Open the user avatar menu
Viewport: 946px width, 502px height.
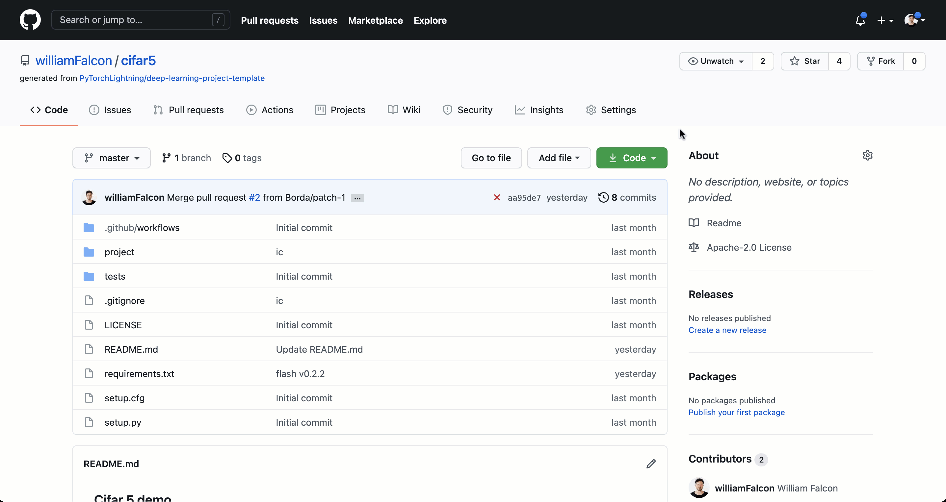(914, 20)
